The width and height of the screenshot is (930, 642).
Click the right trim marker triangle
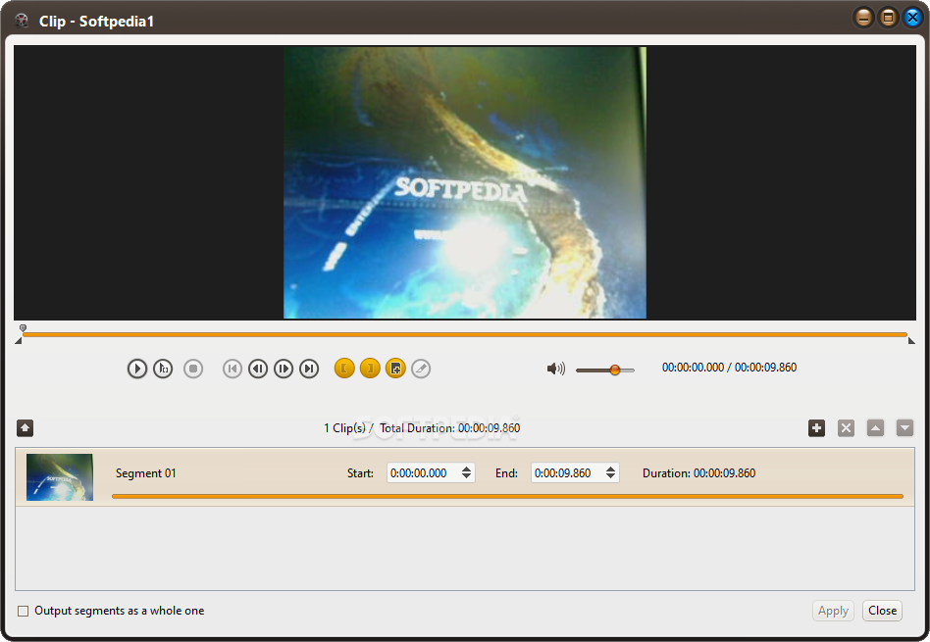(x=911, y=340)
